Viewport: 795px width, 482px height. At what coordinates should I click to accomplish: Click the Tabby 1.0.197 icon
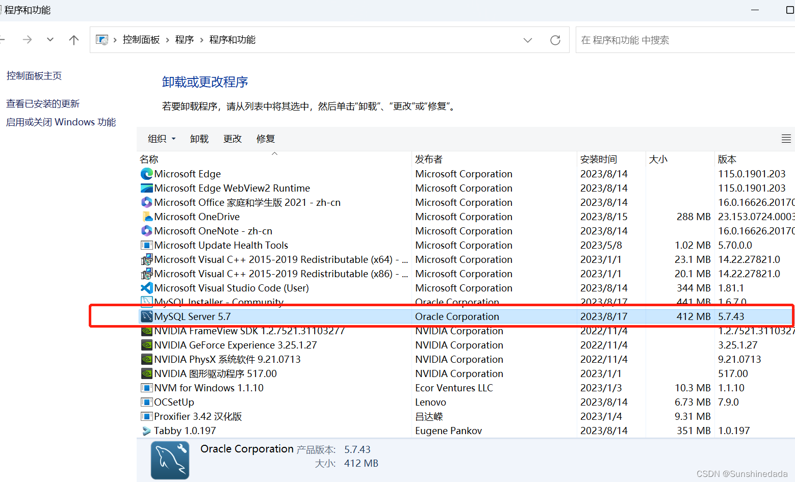pyautogui.click(x=147, y=431)
